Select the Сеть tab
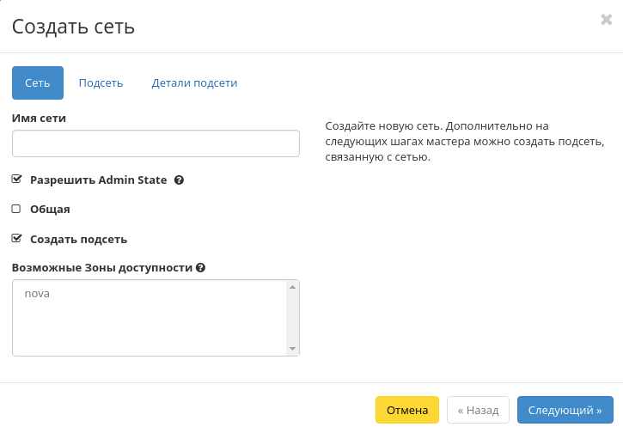The width and height of the screenshot is (623, 433). click(x=38, y=83)
